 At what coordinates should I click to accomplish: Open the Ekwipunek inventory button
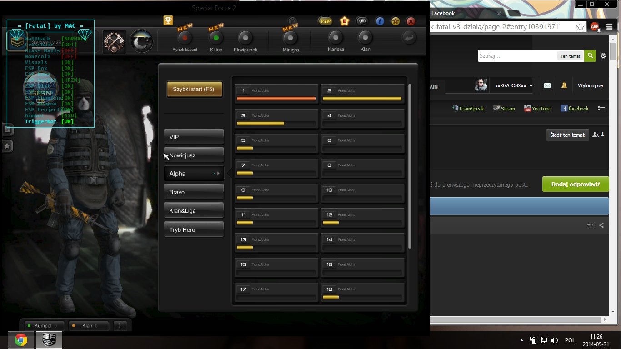tap(245, 41)
